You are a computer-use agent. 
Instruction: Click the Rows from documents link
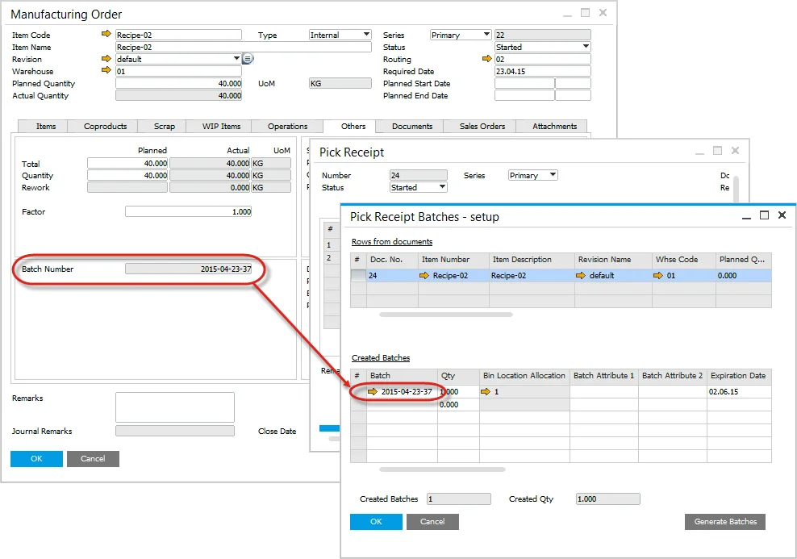point(392,241)
